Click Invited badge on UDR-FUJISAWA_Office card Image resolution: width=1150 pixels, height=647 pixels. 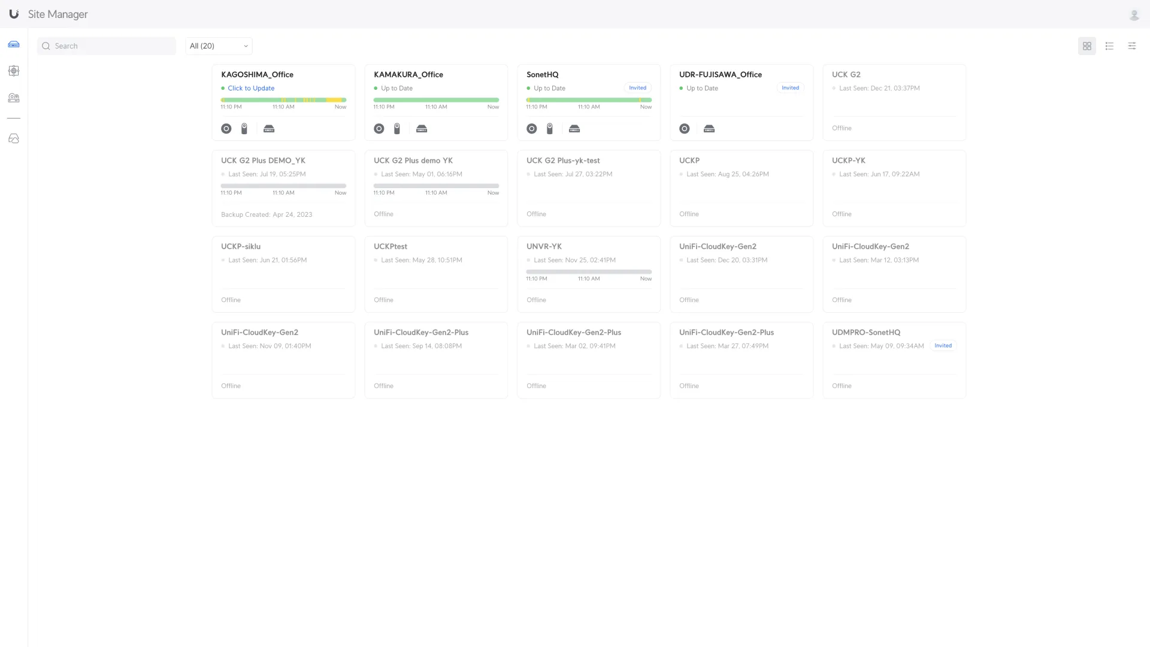coord(790,87)
